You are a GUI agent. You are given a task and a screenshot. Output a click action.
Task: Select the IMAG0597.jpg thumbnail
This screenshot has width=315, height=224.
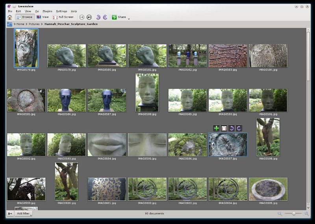228,145
